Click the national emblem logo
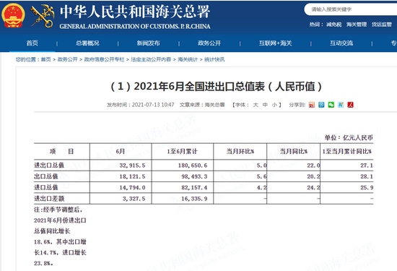Screen dimensions: 397x271 pos(14,16)
